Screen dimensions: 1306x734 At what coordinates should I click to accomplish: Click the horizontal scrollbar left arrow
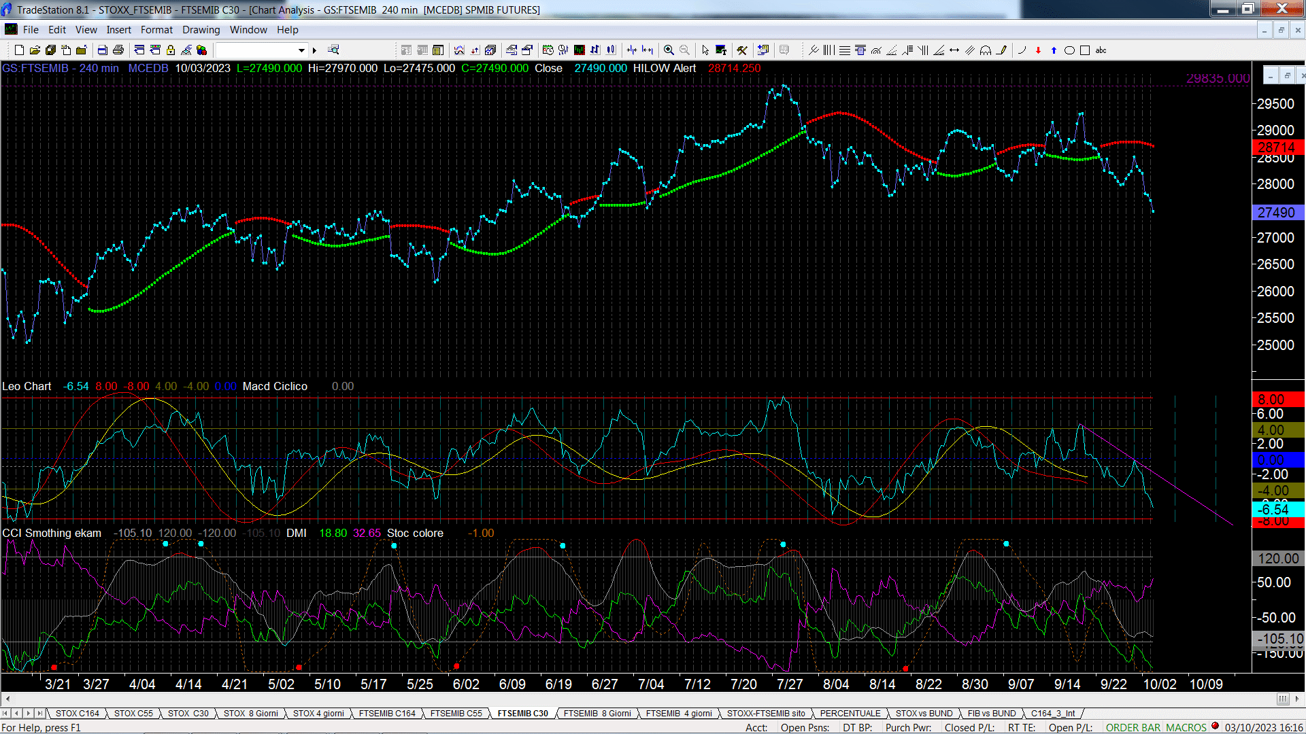(x=7, y=699)
